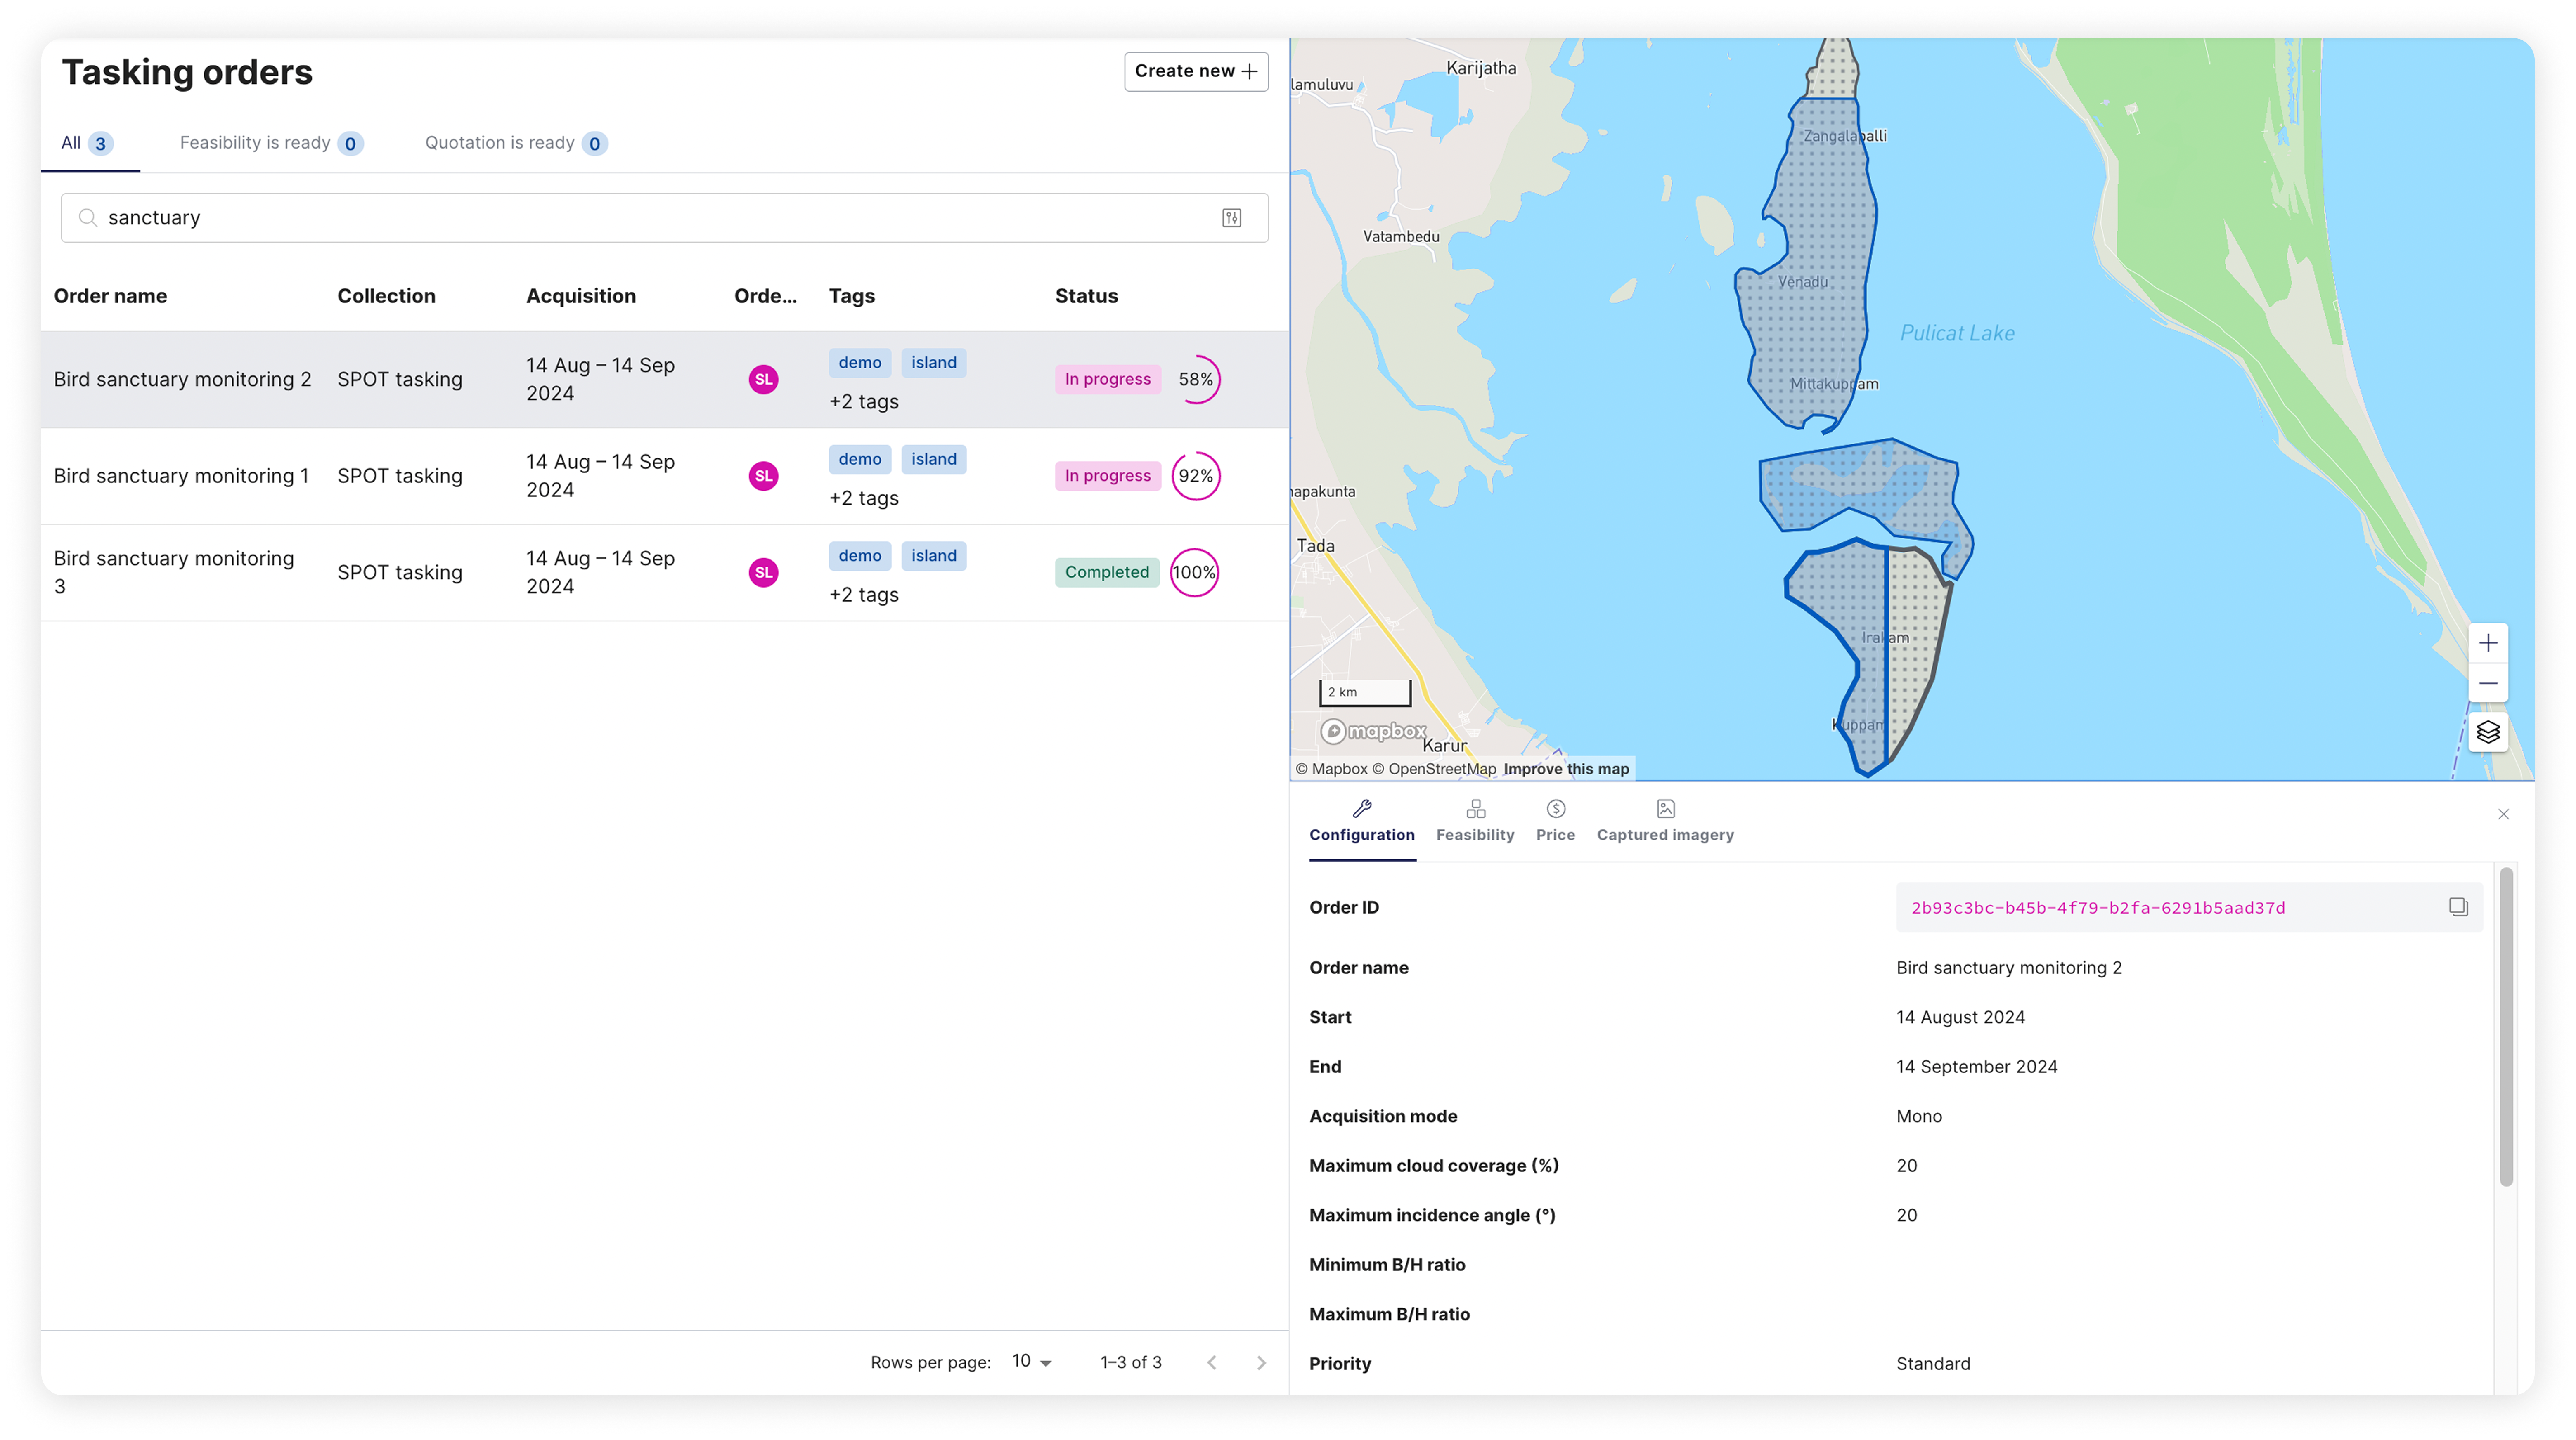Click the island tag on monitoring 3
This screenshot has height=1440, width=2576.
[x=933, y=556]
